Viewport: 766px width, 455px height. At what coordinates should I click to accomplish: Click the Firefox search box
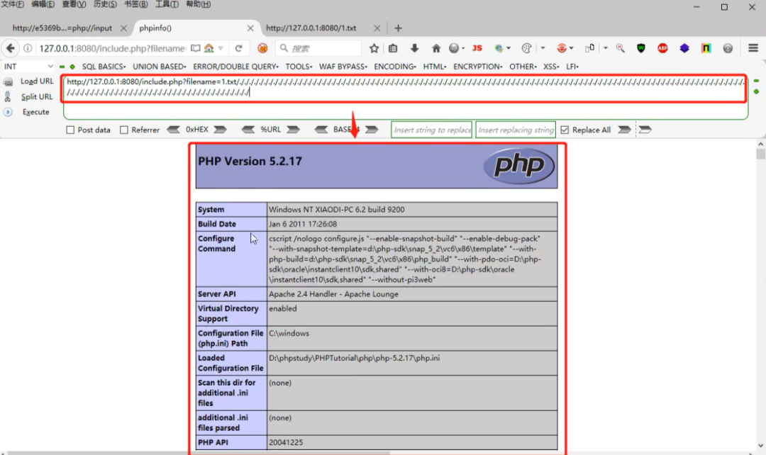[x=318, y=48]
